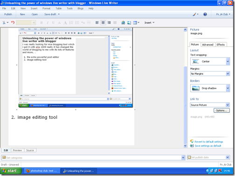This screenshot has width=235, height=176.
Task: Open the Margins No Margins dropdown
Action: tap(210, 74)
